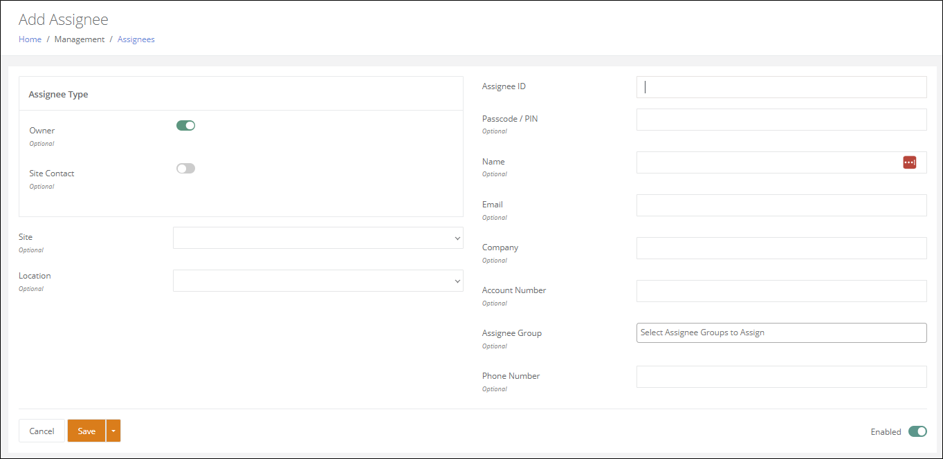The height and width of the screenshot is (459, 943).
Task: Click the Site Contact label text
Action: pos(52,174)
